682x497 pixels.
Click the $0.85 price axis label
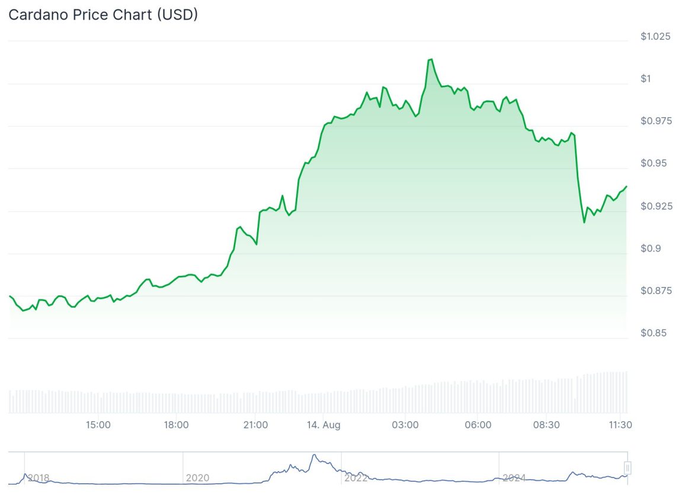(654, 333)
